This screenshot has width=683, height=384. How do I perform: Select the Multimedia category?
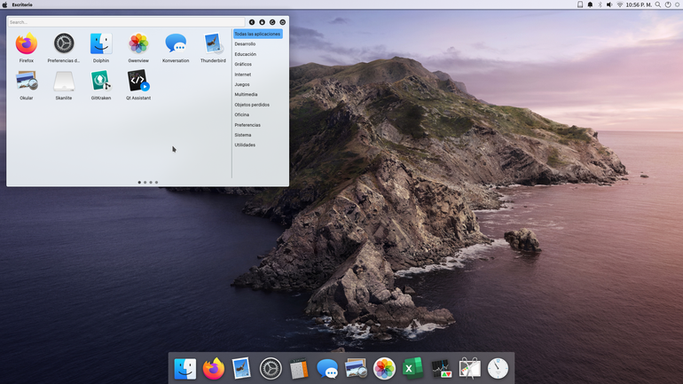246,95
